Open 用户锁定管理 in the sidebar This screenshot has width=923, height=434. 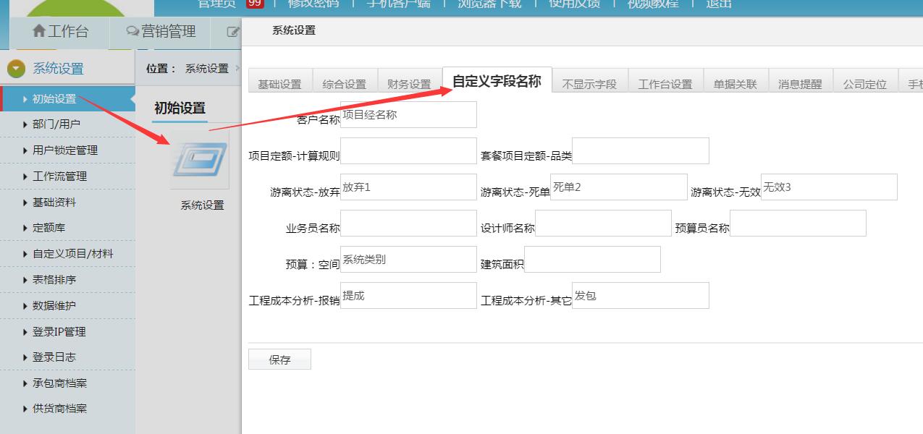coord(64,150)
